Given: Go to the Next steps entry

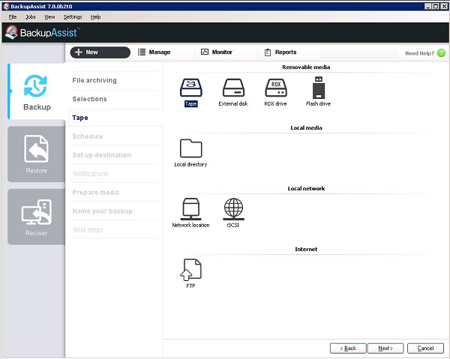Looking at the screenshot, I should point(114,229).
